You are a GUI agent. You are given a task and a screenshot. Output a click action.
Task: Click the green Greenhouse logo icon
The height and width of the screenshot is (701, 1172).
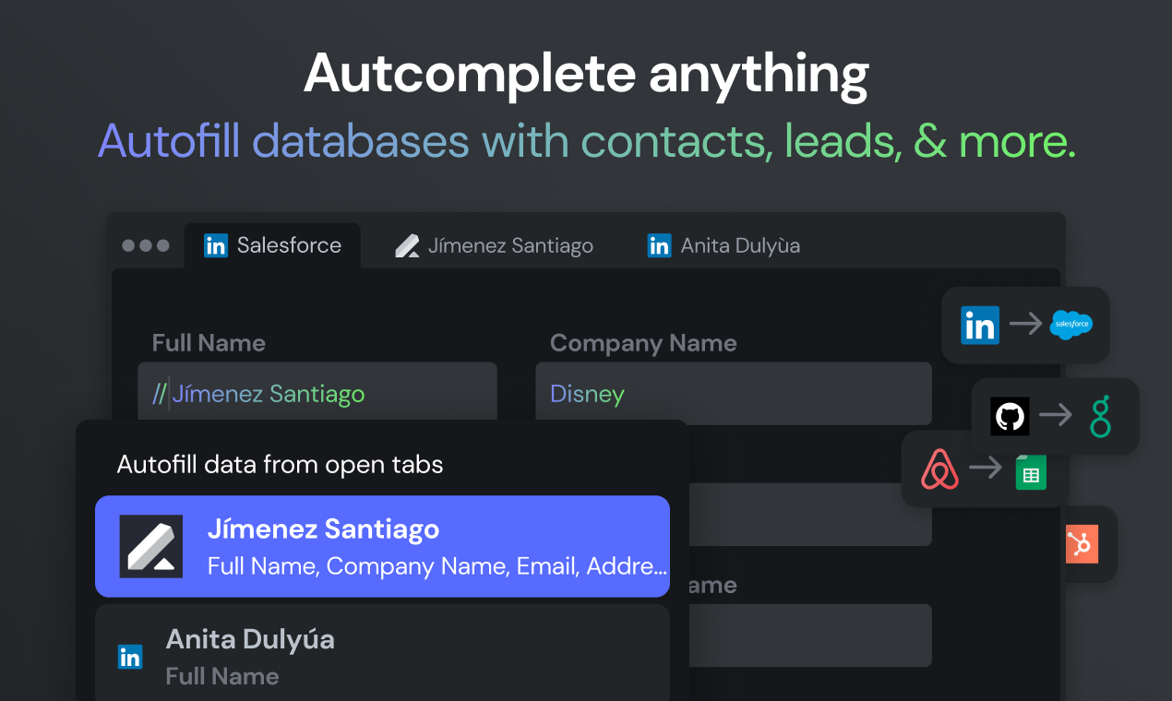click(x=1100, y=416)
